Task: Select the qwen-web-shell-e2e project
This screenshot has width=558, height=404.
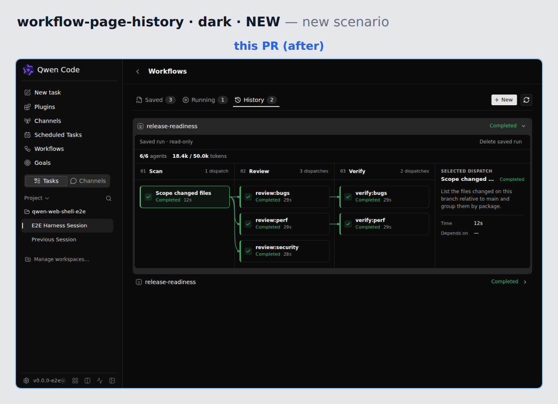Action: 67,211
